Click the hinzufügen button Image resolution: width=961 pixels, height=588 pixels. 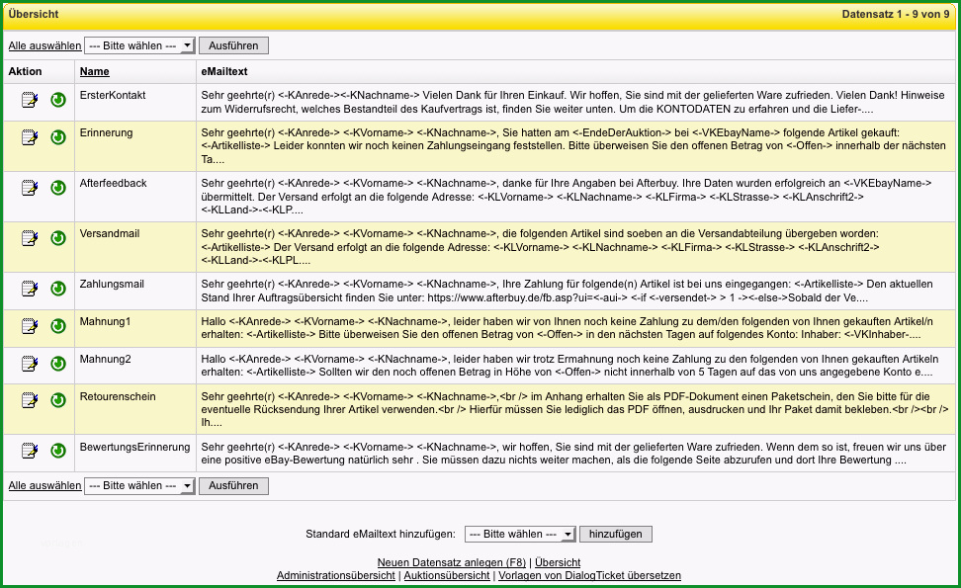pyautogui.click(x=616, y=534)
